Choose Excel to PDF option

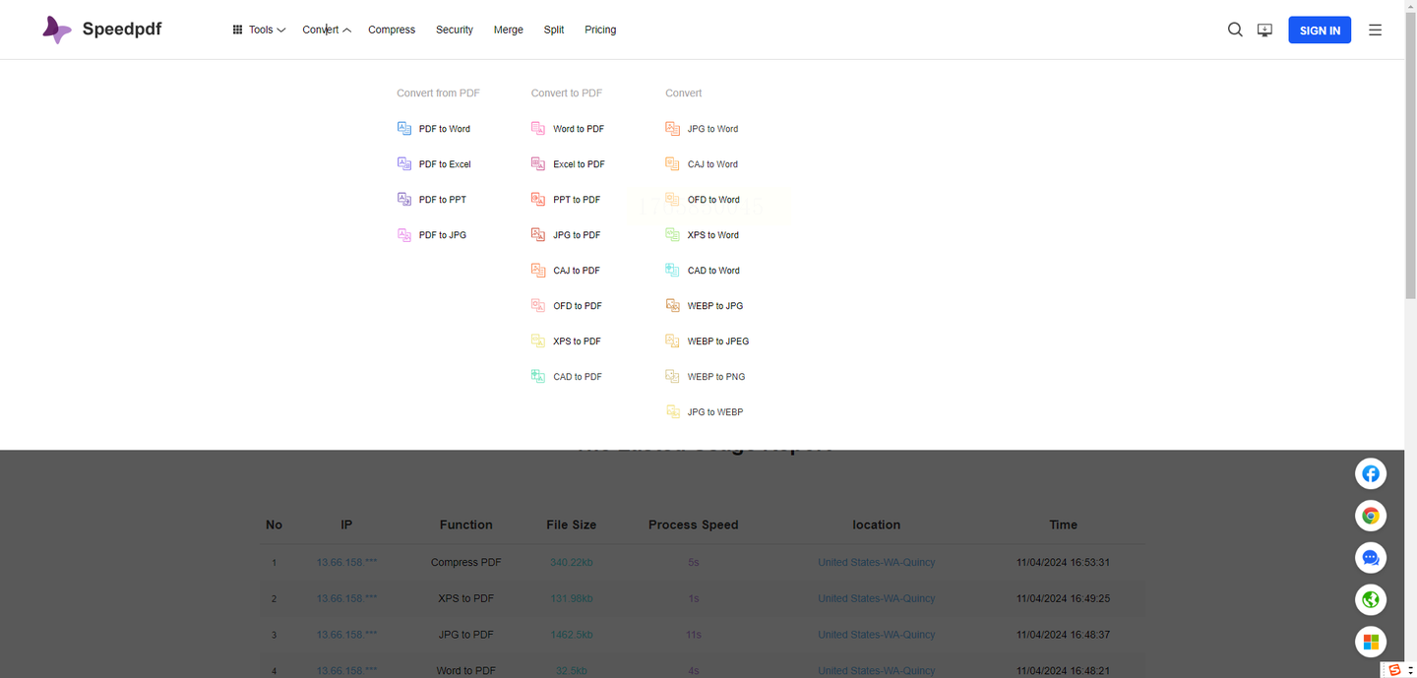pos(578,164)
